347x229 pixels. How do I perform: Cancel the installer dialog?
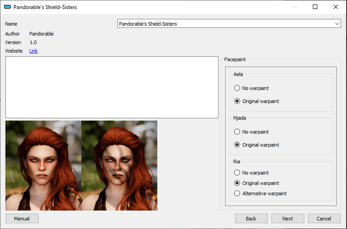click(x=324, y=219)
